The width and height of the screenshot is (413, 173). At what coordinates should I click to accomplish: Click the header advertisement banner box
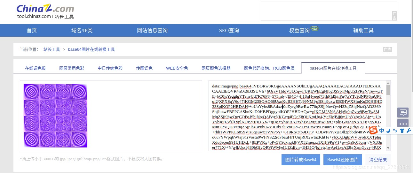tap(329, 11)
